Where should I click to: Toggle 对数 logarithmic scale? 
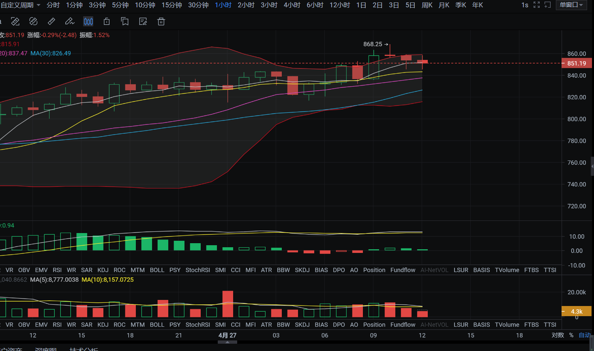pos(558,335)
